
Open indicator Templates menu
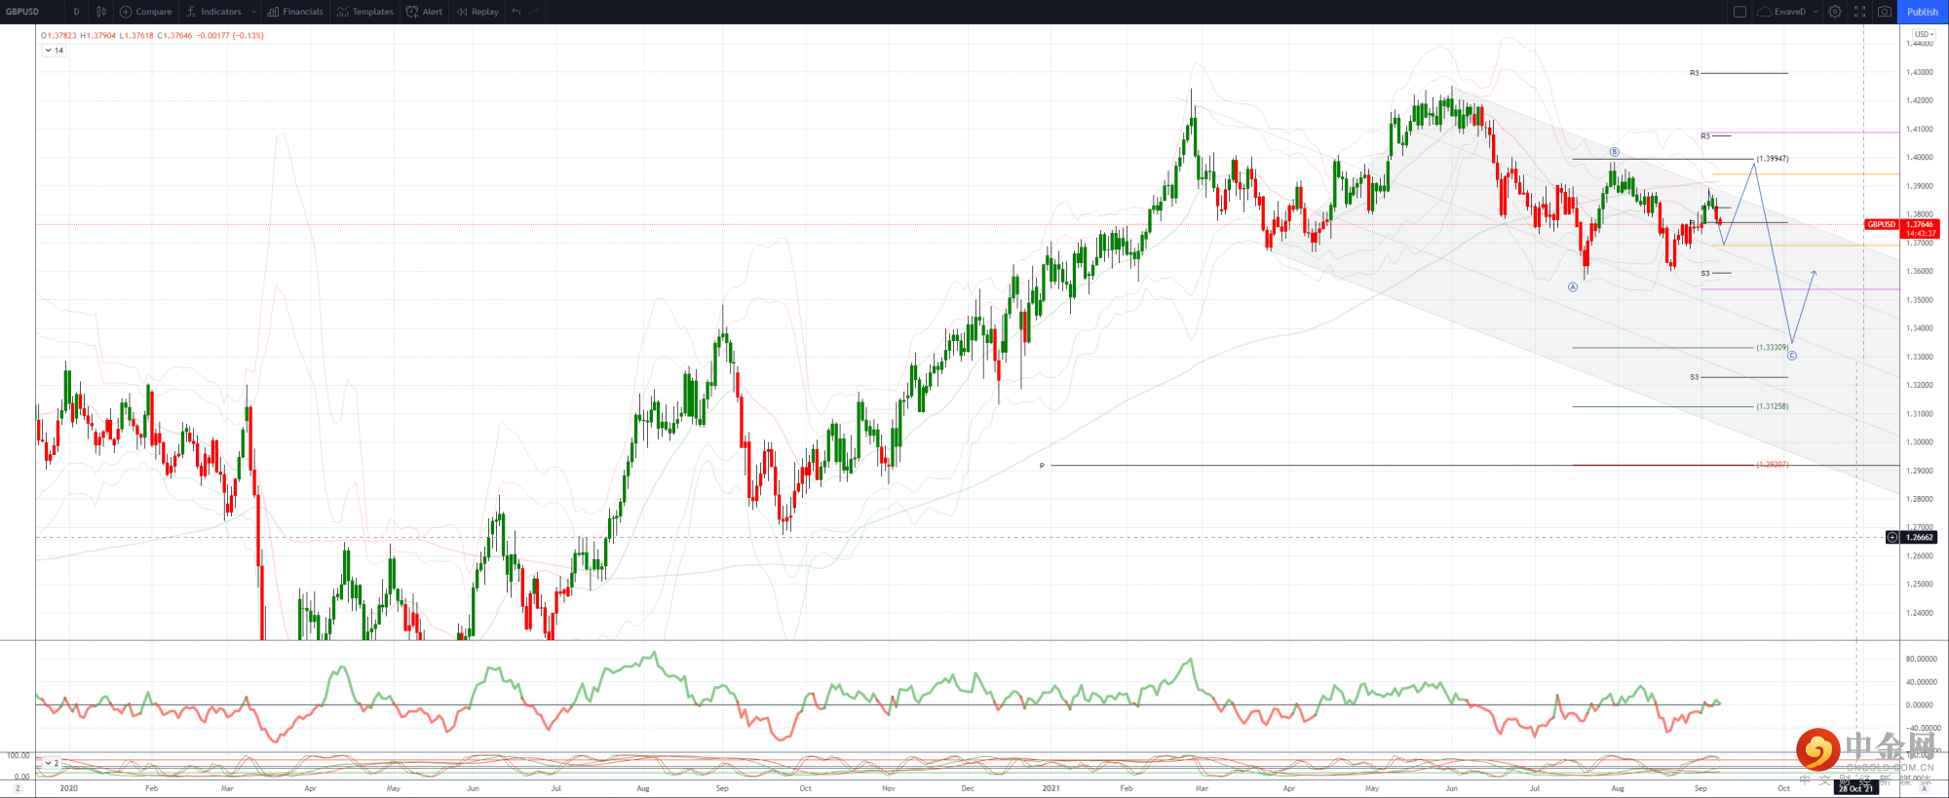[x=365, y=12]
